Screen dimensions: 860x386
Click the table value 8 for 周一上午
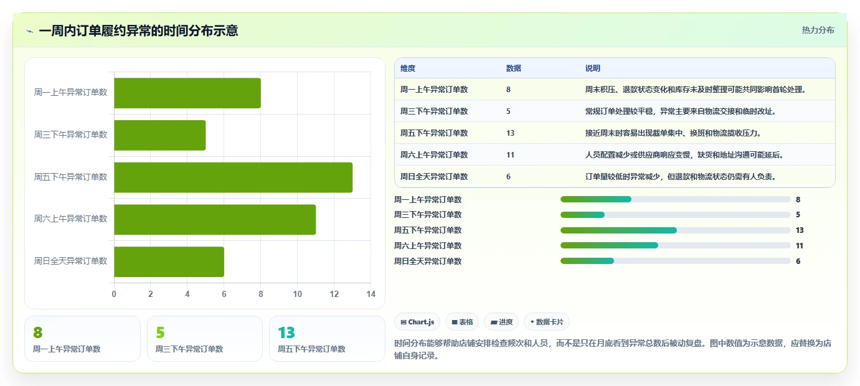point(509,90)
